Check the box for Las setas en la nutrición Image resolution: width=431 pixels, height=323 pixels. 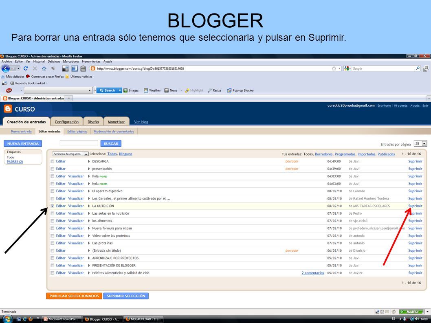point(53,213)
